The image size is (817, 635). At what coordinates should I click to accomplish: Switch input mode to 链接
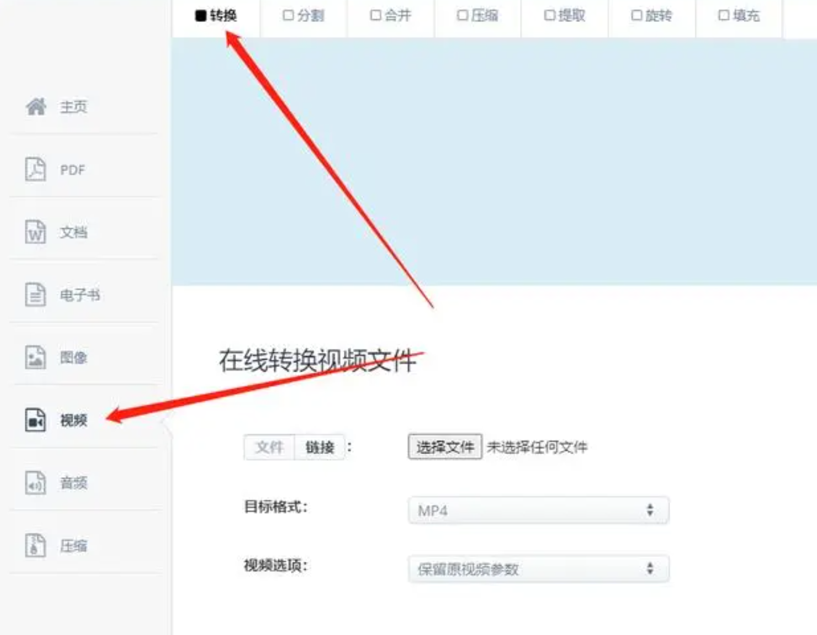click(320, 448)
